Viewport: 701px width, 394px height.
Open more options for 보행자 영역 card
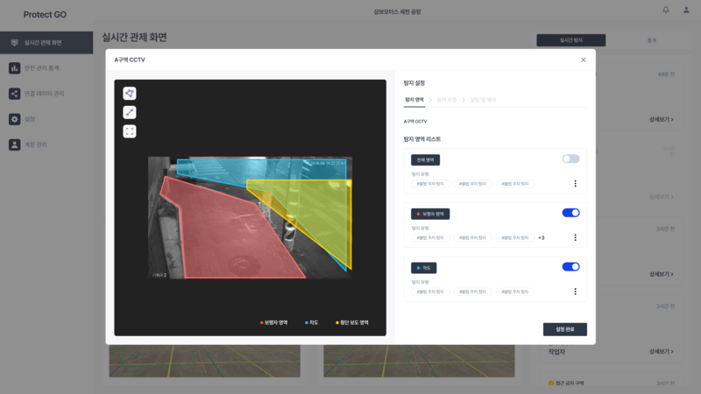[x=575, y=237]
